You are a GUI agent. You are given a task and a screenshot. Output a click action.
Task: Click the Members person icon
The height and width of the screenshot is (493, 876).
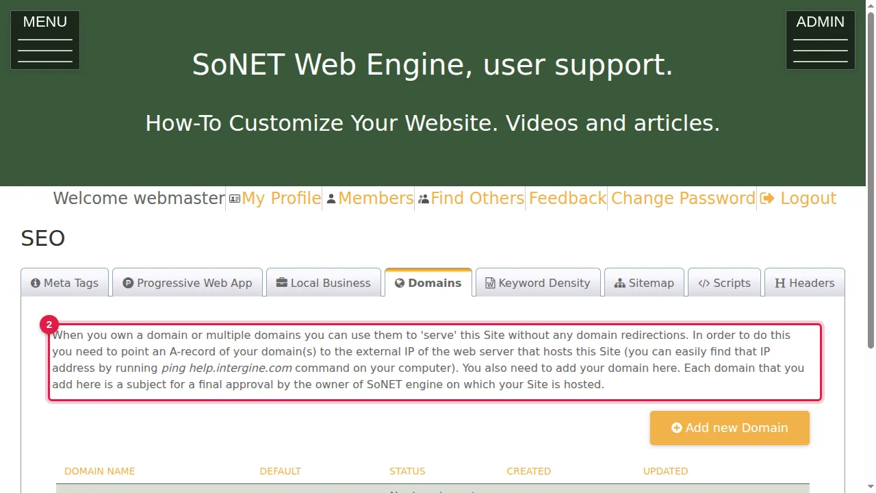[x=331, y=199]
